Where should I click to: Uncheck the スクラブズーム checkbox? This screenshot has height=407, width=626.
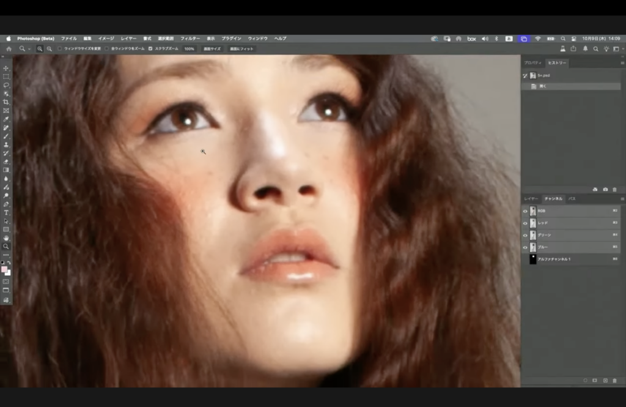150,48
